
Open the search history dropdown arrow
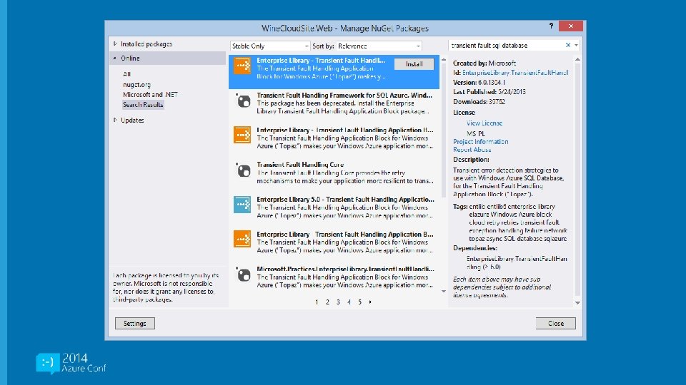(576, 45)
